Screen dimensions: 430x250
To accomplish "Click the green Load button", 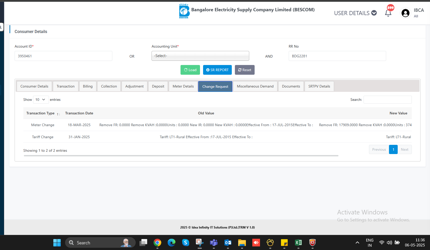I will point(190,70).
